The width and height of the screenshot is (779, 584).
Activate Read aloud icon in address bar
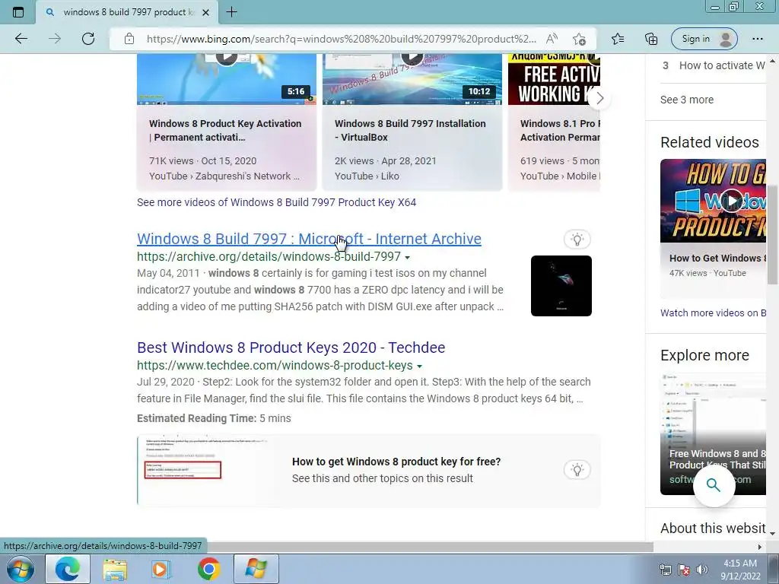pyautogui.click(x=552, y=39)
